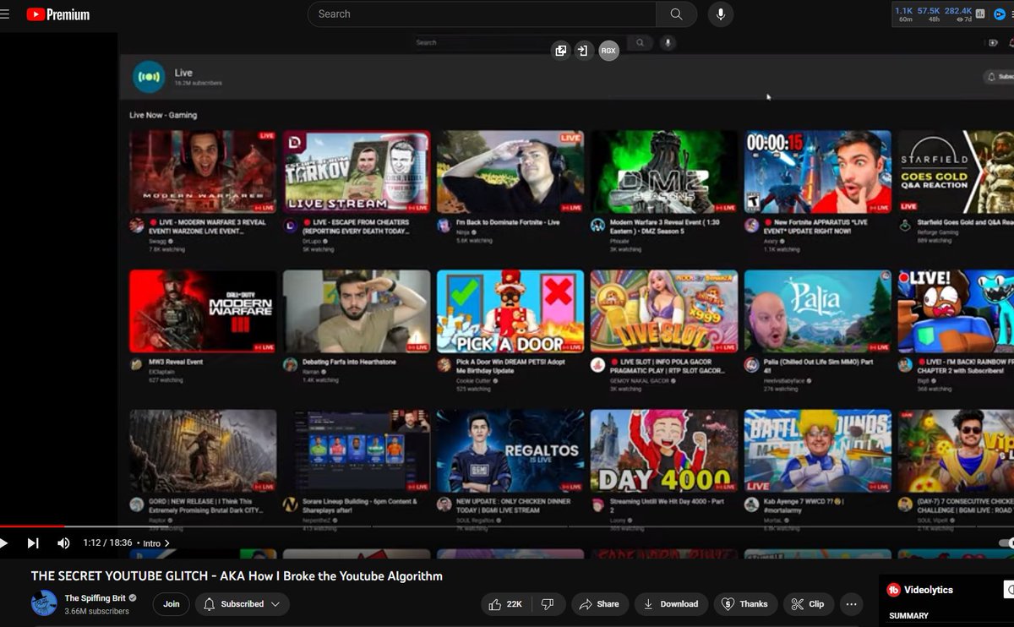Share this video

tap(599, 604)
